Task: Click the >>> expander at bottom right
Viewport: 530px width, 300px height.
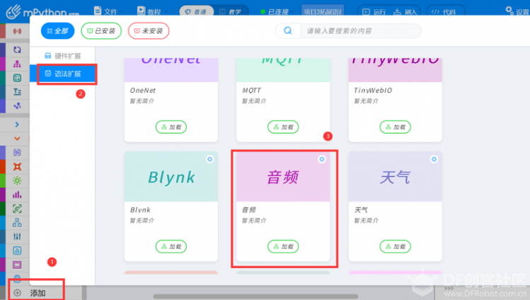Action: [449, 288]
